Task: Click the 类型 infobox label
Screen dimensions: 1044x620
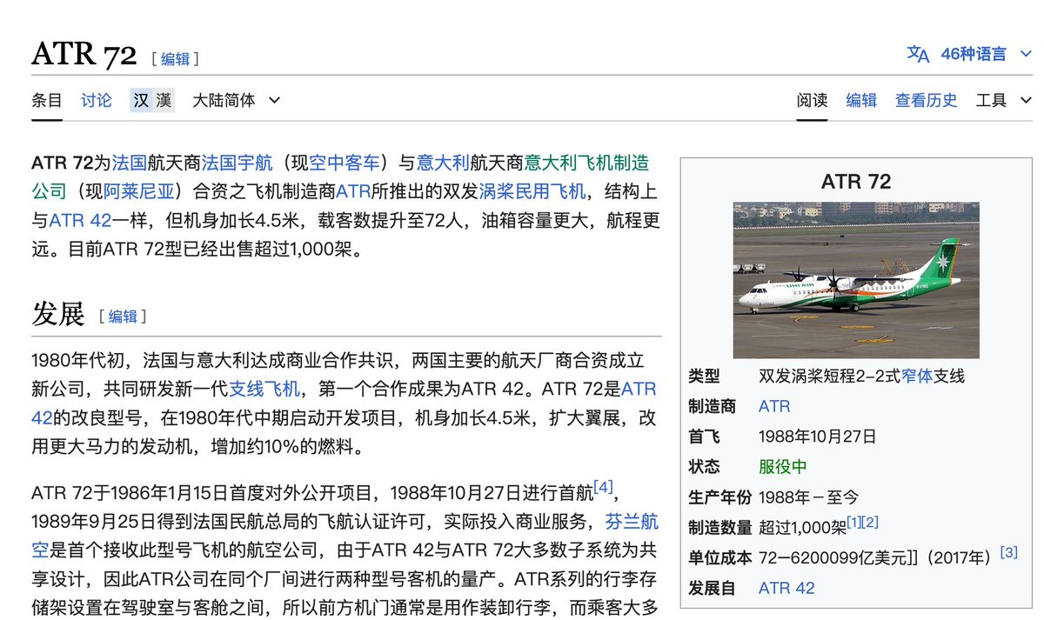Action: click(704, 377)
